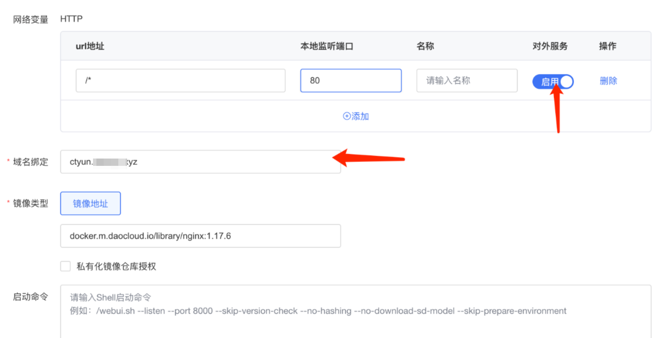Select the 镜像地址 image type button
The image size is (670, 338).
click(91, 204)
